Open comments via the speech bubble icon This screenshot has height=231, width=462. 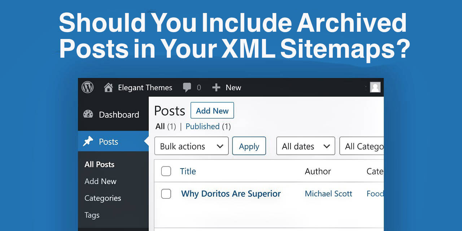point(187,87)
